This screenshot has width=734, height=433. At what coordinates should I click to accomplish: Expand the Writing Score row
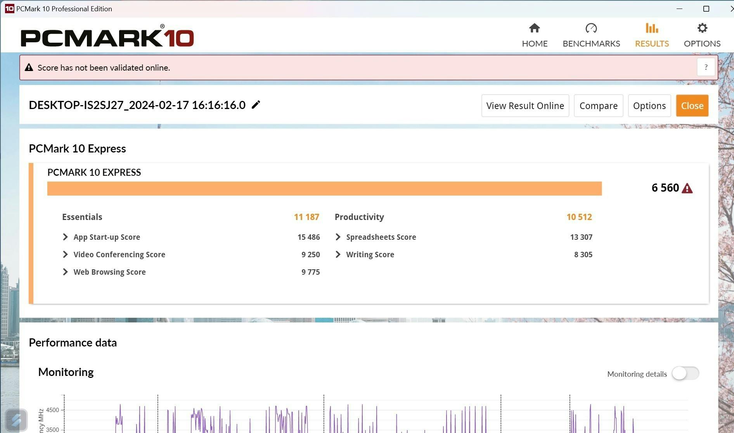338,255
